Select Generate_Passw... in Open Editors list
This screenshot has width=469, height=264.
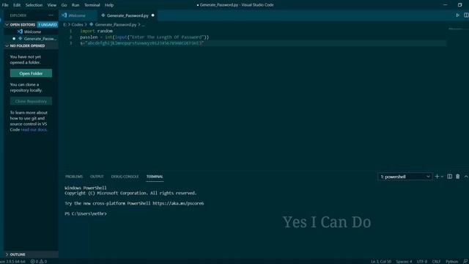31,39
